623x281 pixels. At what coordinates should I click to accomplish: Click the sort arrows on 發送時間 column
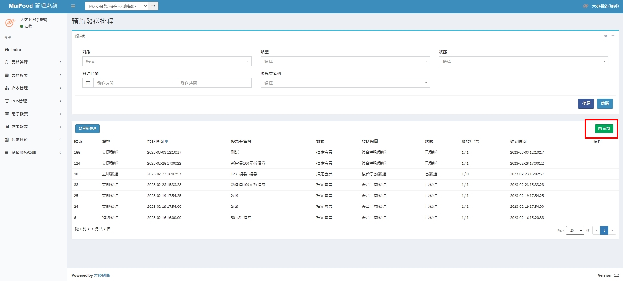coord(166,141)
